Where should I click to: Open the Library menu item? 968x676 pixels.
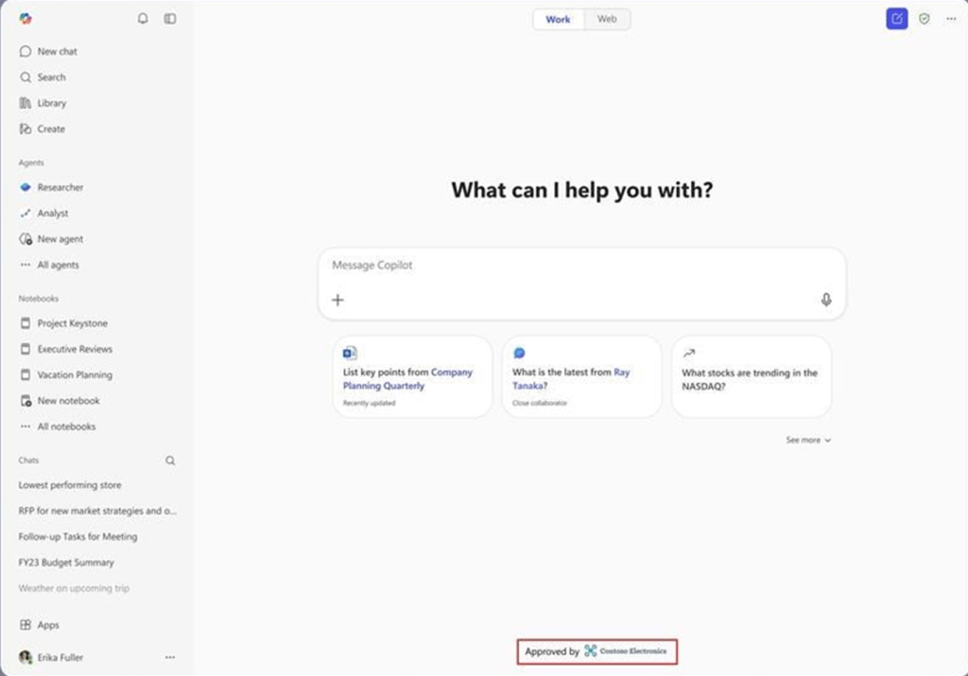tap(51, 103)
